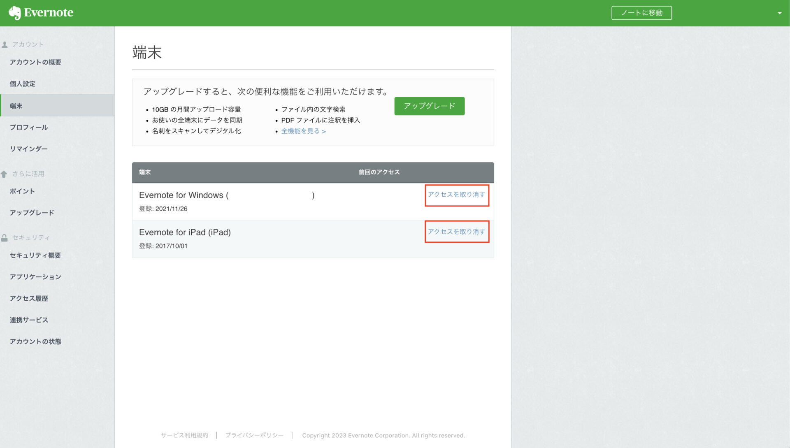The width and height of the screenshot is (790, 448).
Task: Click the lock icon beside セキュリティ
Action: click(5, 237)
